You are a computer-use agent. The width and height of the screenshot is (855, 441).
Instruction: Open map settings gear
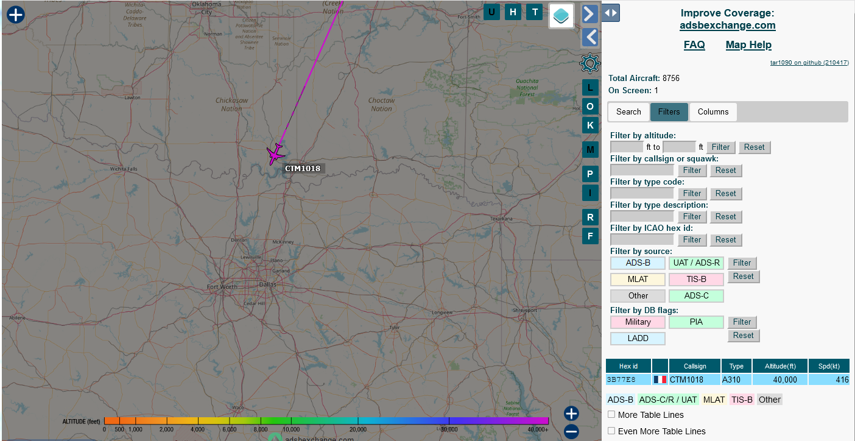[589, 63]
